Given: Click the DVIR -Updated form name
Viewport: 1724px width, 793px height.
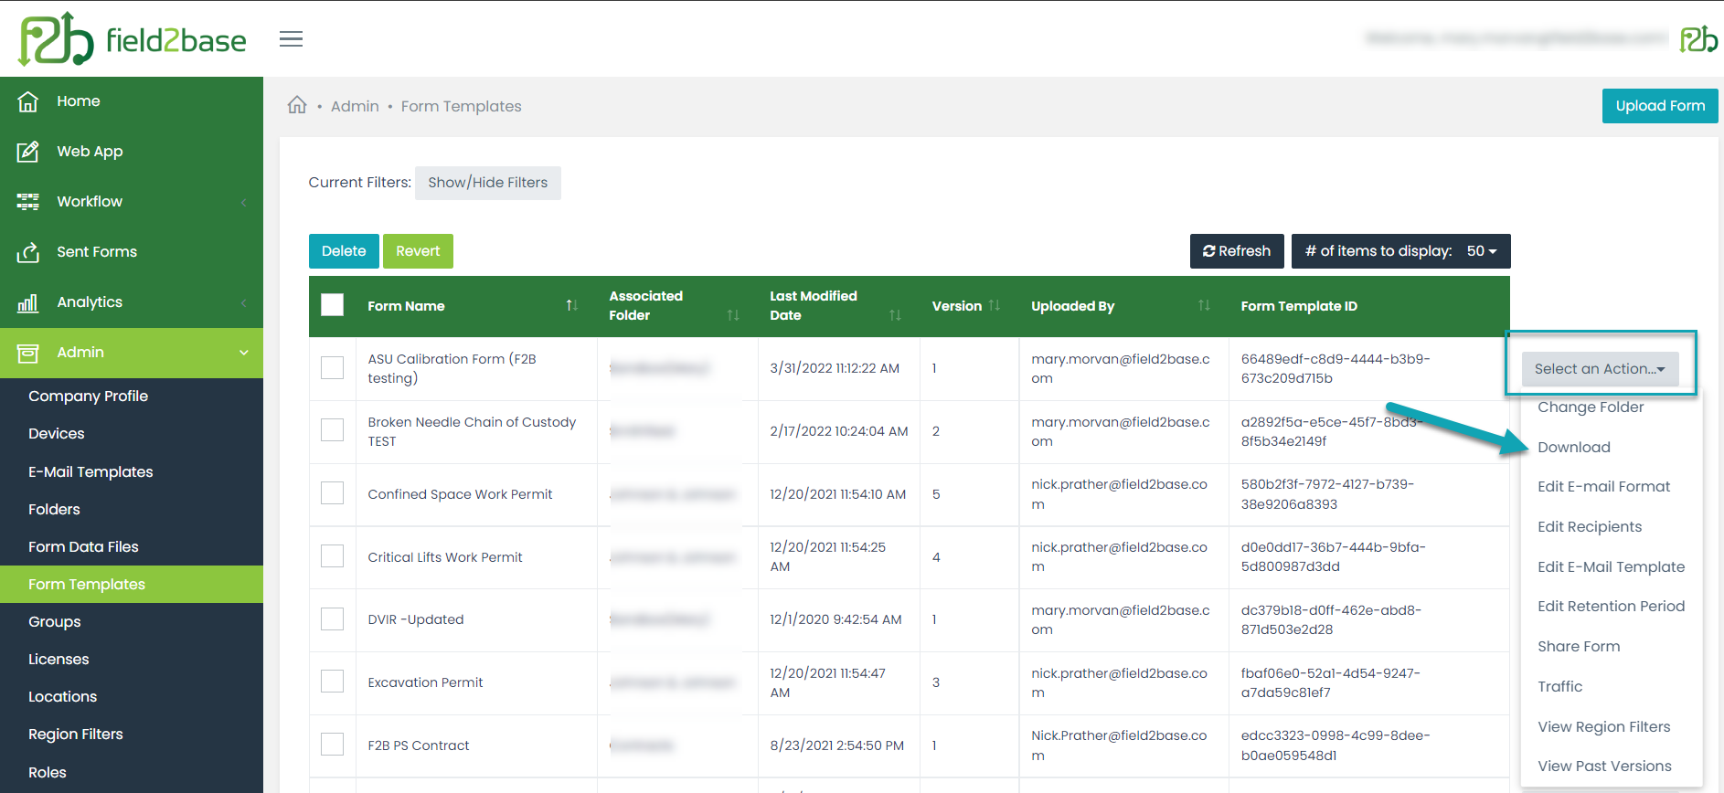Looking at the screenshot, I should [416, 619].
